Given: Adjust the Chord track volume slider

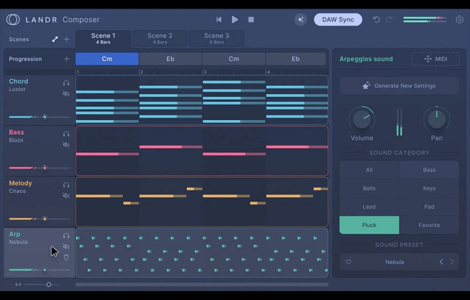Looking at the screenshot, I should (x=45, y=117).
